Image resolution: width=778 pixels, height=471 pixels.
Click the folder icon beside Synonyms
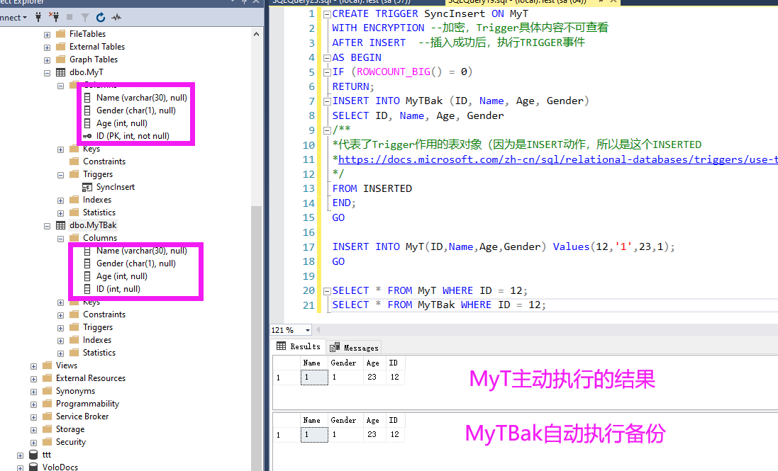point(47,391)
